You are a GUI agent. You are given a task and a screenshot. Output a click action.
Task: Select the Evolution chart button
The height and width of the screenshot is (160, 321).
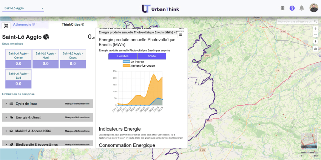(x=123, y=56)
